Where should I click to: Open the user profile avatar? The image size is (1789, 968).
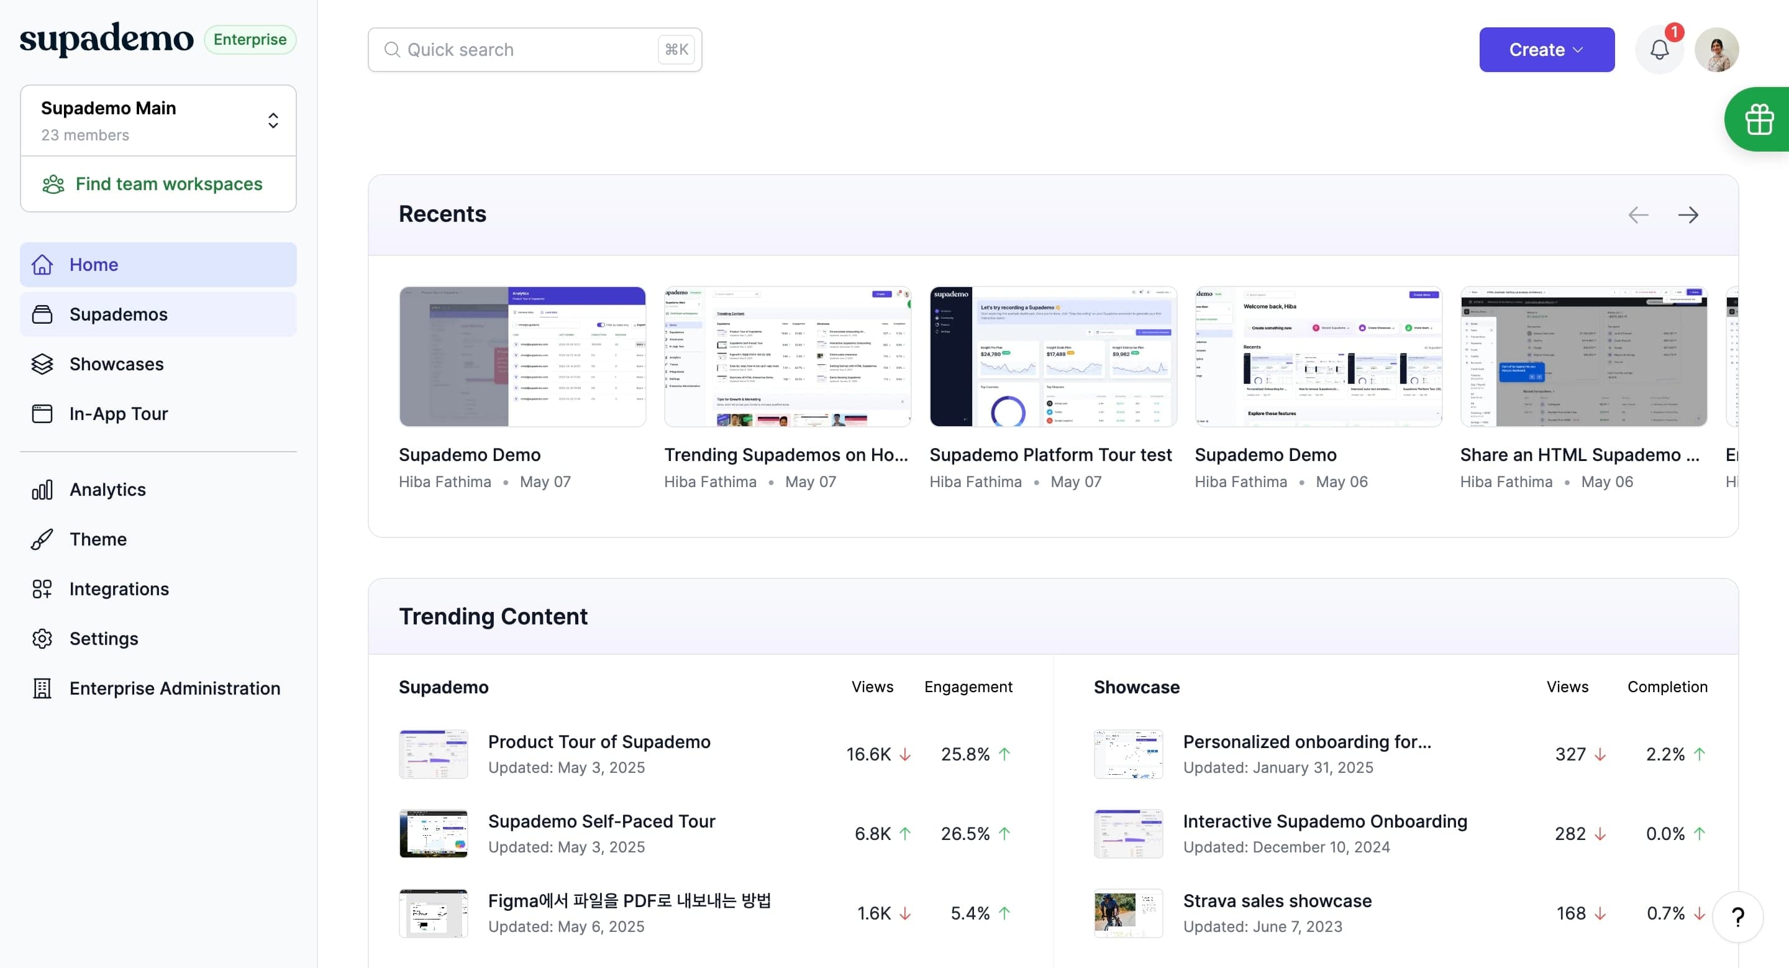coord(1717,49)
